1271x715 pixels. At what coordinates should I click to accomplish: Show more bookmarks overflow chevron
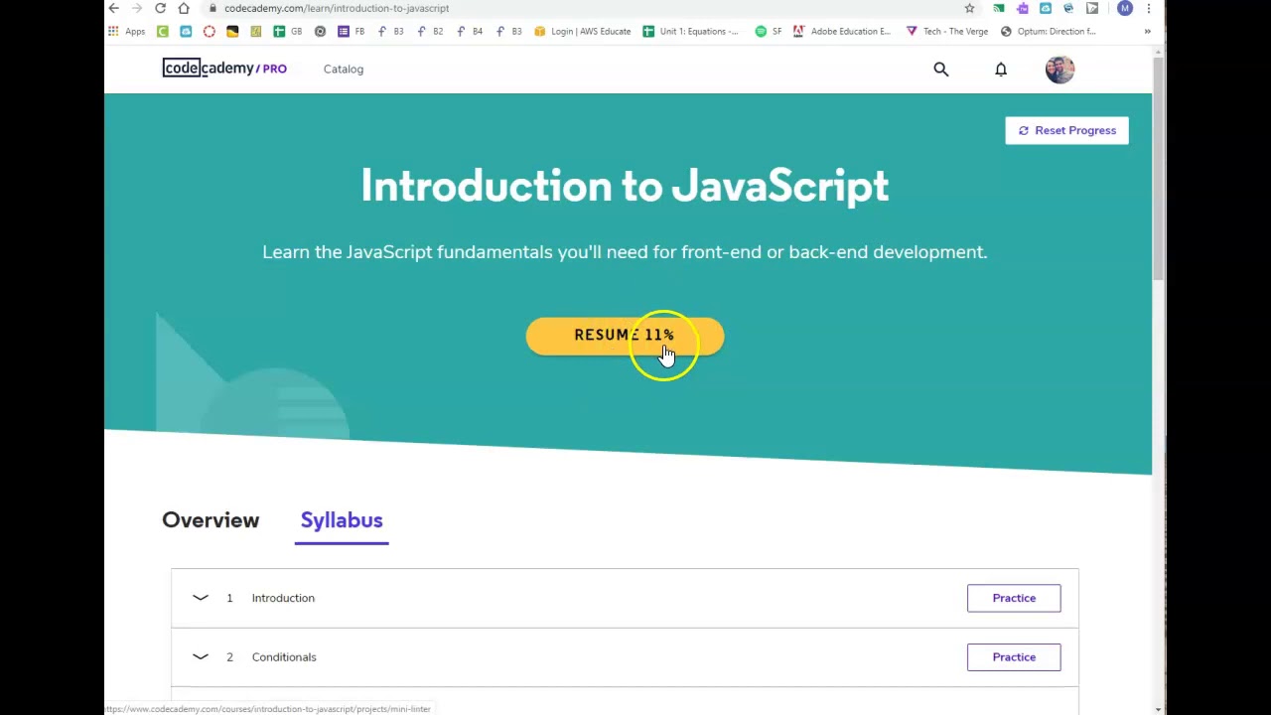(1147, 31)
